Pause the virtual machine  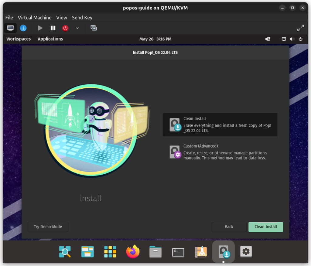point(53,28)
